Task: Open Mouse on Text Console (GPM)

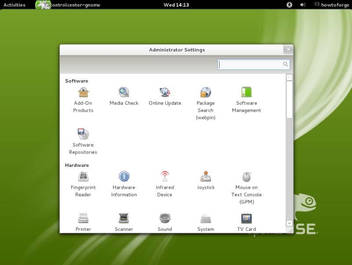Action: 246,188
